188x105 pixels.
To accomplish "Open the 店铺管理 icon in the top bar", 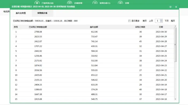I will (x=70, y=3).
